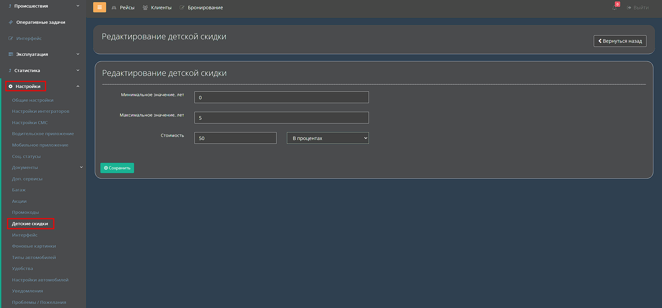Click the Рейсы road icon

click(114, 8)
